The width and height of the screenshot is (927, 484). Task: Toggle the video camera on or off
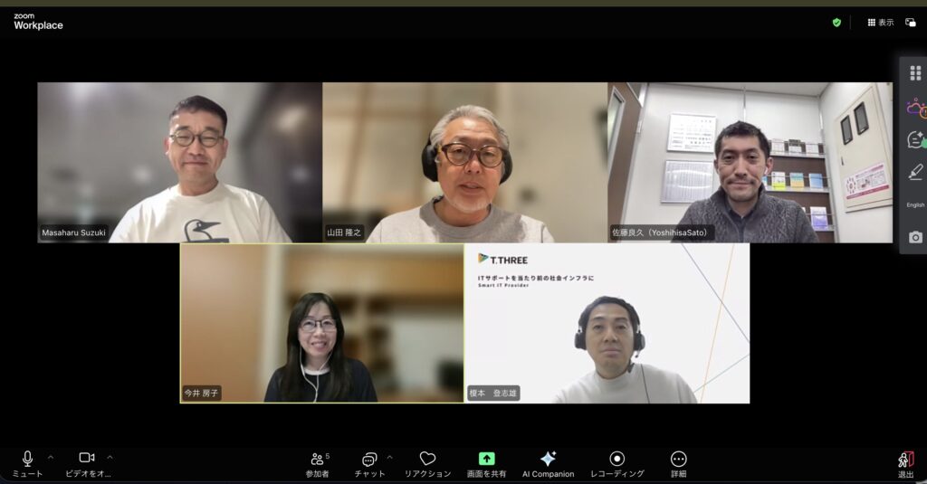pyautogui.click(x=87, y=459)
